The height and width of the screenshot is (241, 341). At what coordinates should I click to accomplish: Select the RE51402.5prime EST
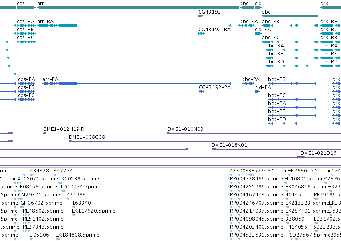[26, 223]
